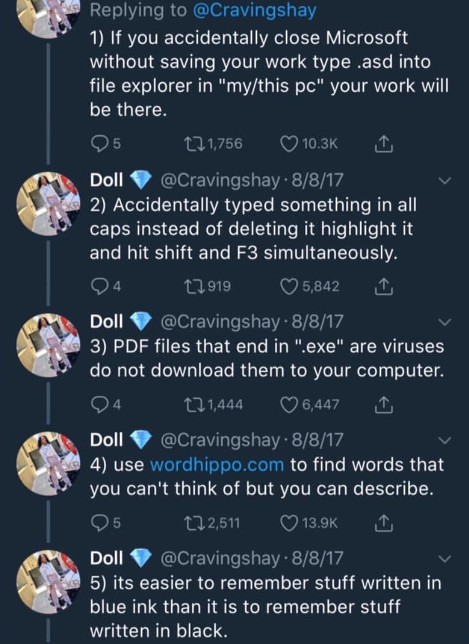Expand options chevron on the shift F3 tweet
Image resolution: width=469 pixels, height=644 pixels.
pyautogui.click(x=445, y=181)
